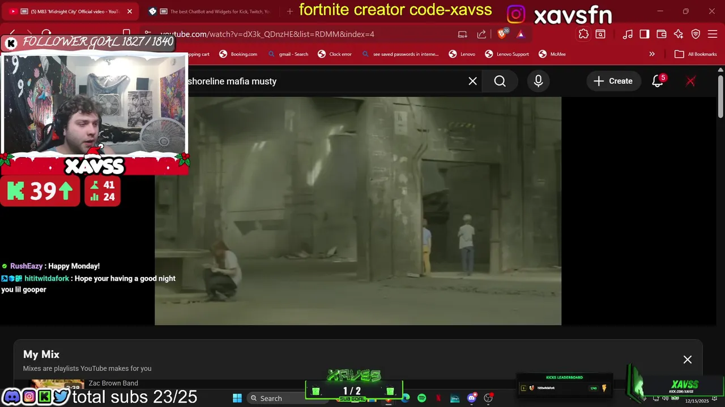
Task: Open the Brave Wallet icon
Action: point(662,34)
